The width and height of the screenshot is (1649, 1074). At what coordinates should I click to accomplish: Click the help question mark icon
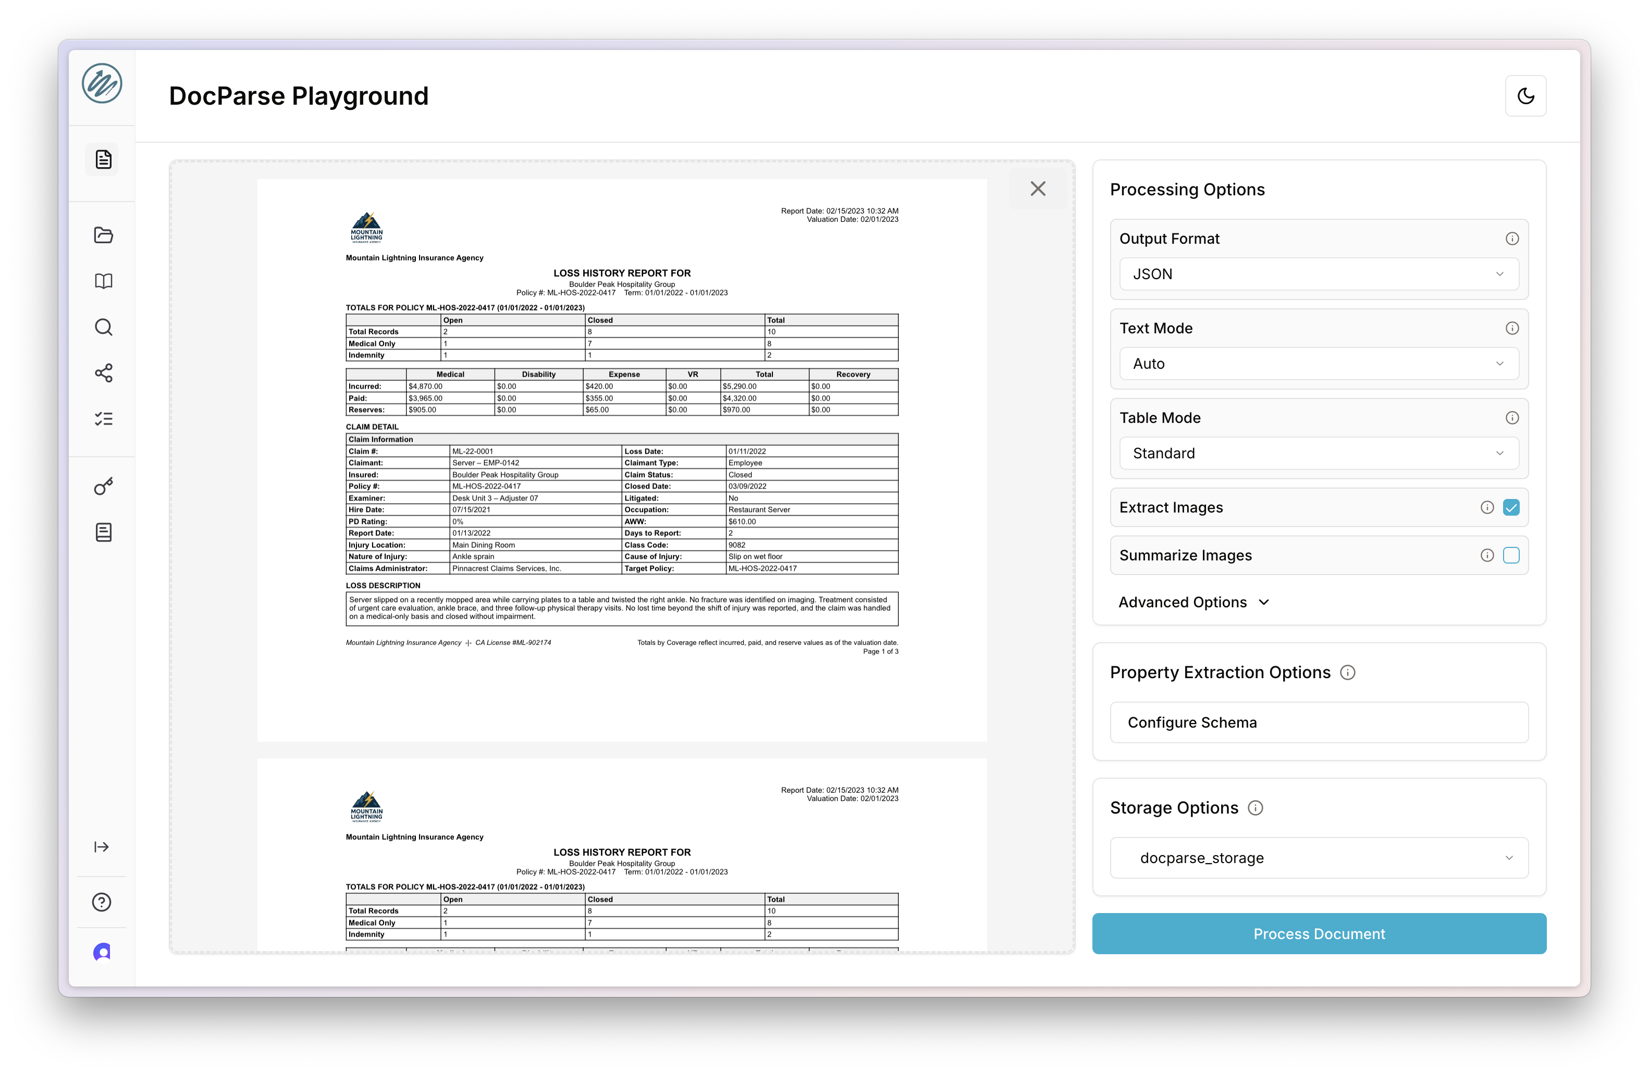click(x=102, y=902)
